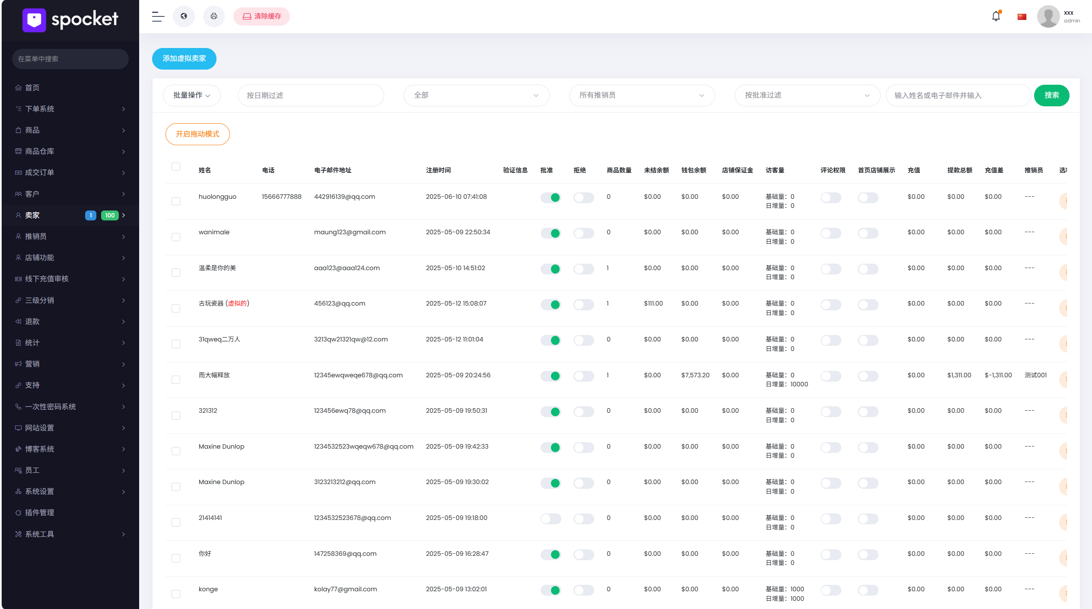This screenshot has width=1092, height=609.
Task: Click the 添加虚拟卖家 button
Action: tap(184, 58)
